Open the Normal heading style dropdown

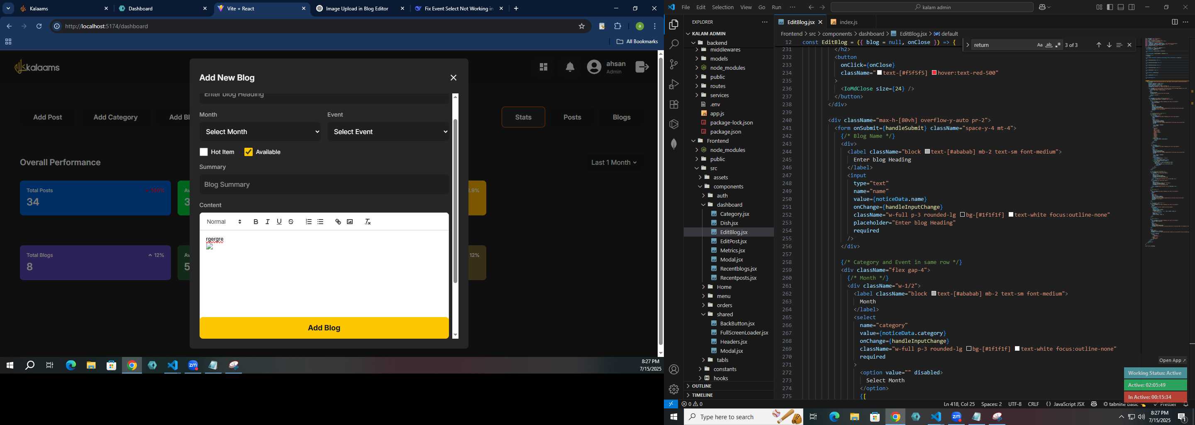pos(224,222)
